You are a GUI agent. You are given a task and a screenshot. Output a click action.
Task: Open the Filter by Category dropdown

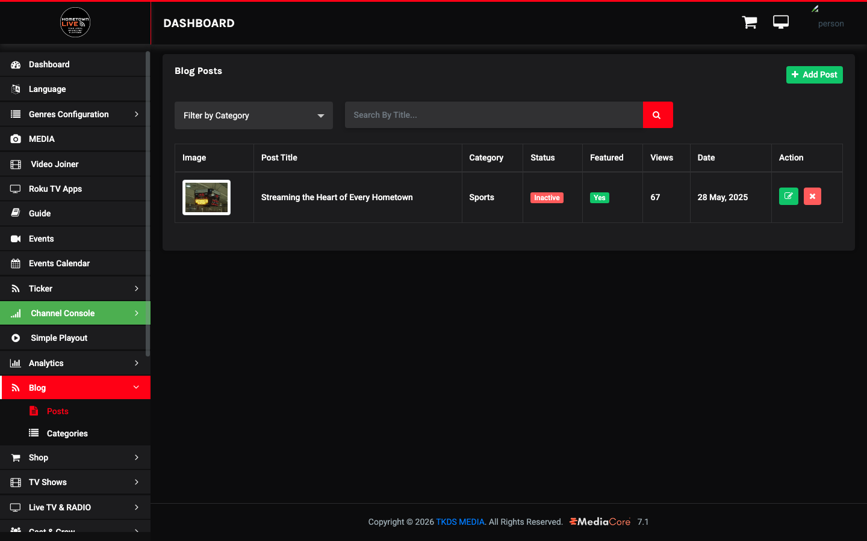point(253,115)
